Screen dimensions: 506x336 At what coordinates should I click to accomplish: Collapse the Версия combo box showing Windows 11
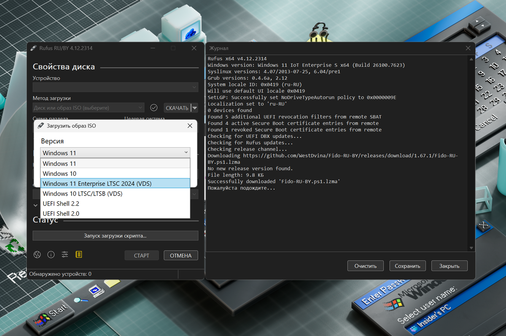(115, 153)
